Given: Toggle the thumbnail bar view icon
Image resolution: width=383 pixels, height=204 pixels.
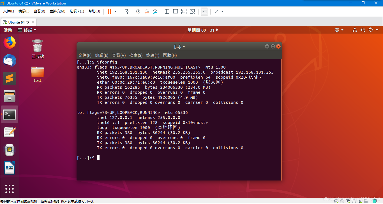Looking at the screenshot, I should coord(176,11).
